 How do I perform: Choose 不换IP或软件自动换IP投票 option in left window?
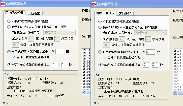tap(9, 21)
